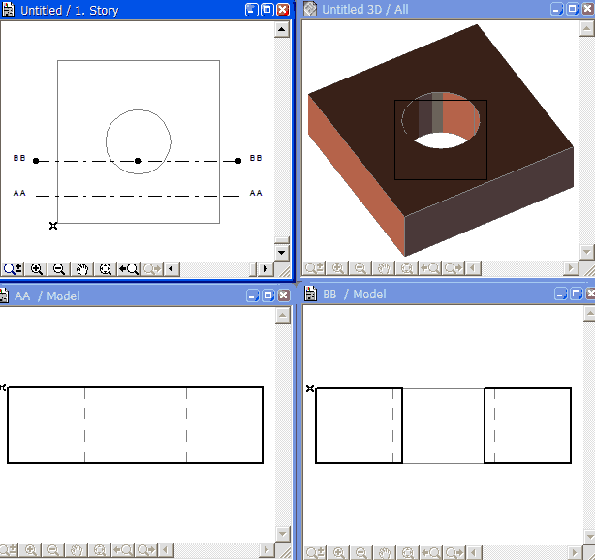
Task: Click the Story window scroll down arrow
Action: click(x=282, y=253)
